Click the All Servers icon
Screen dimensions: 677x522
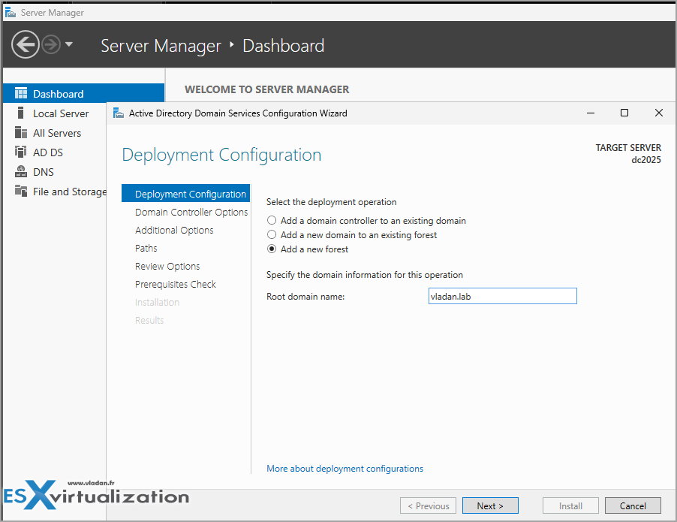click(x=21, y=133)
